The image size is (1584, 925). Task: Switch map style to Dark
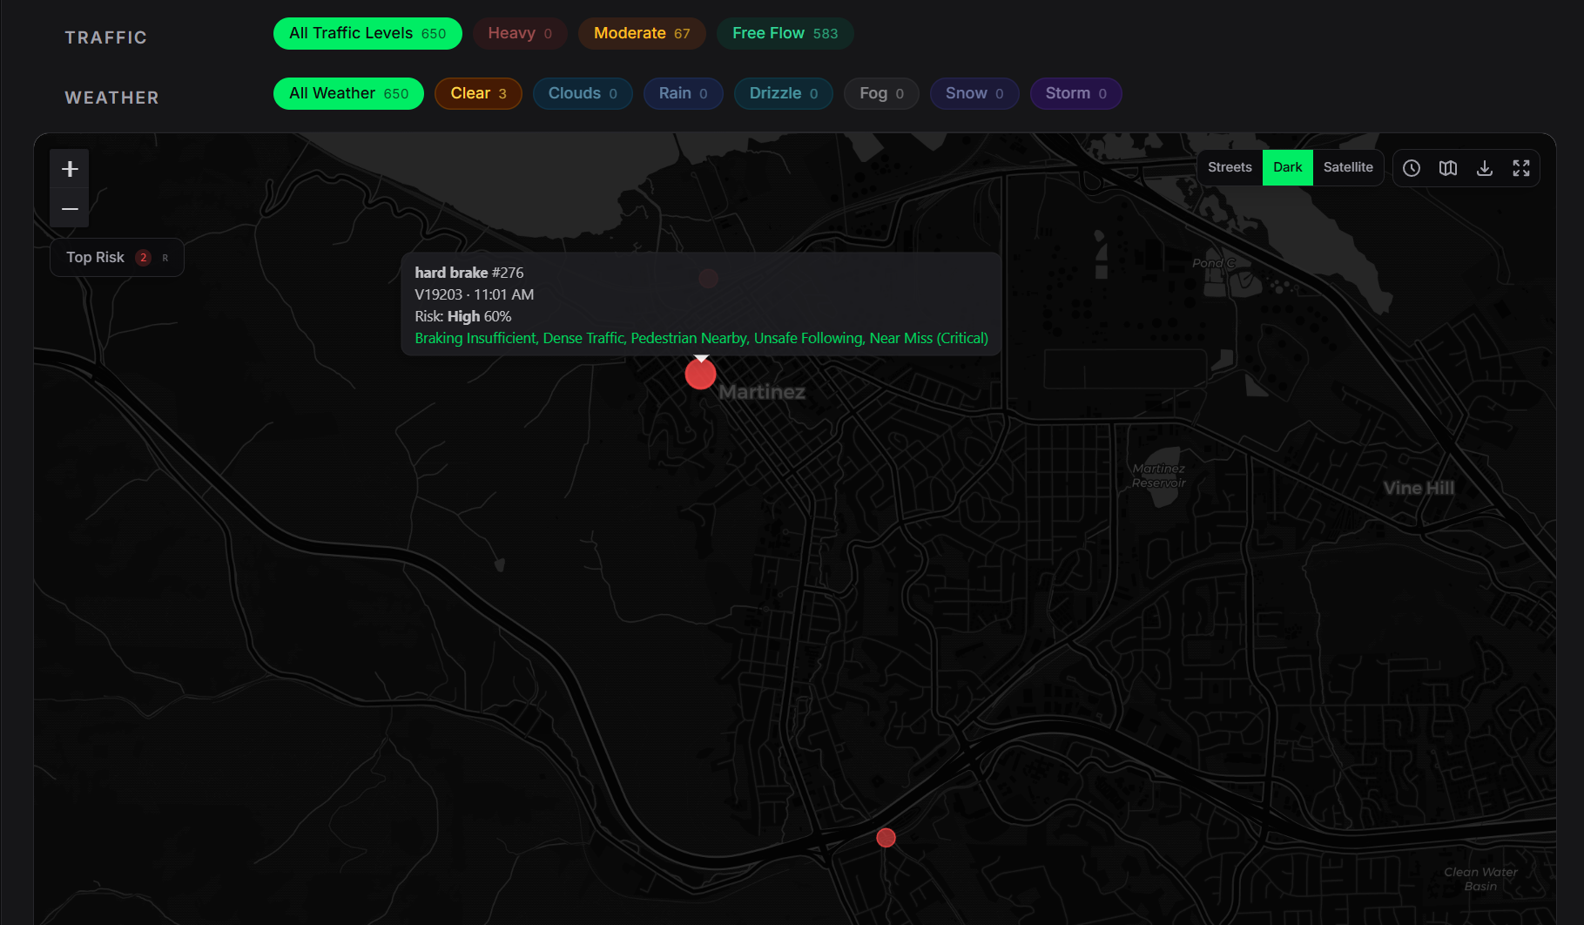(x=1287, y=167)
